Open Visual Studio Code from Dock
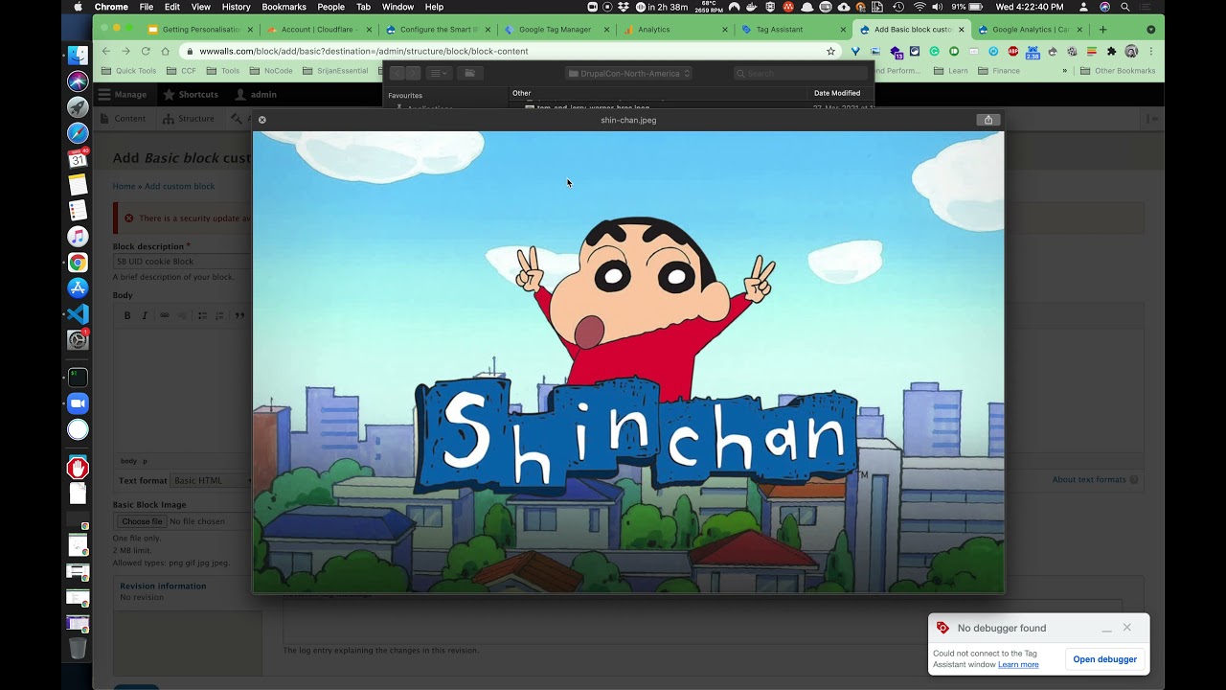 pos(78,314)
